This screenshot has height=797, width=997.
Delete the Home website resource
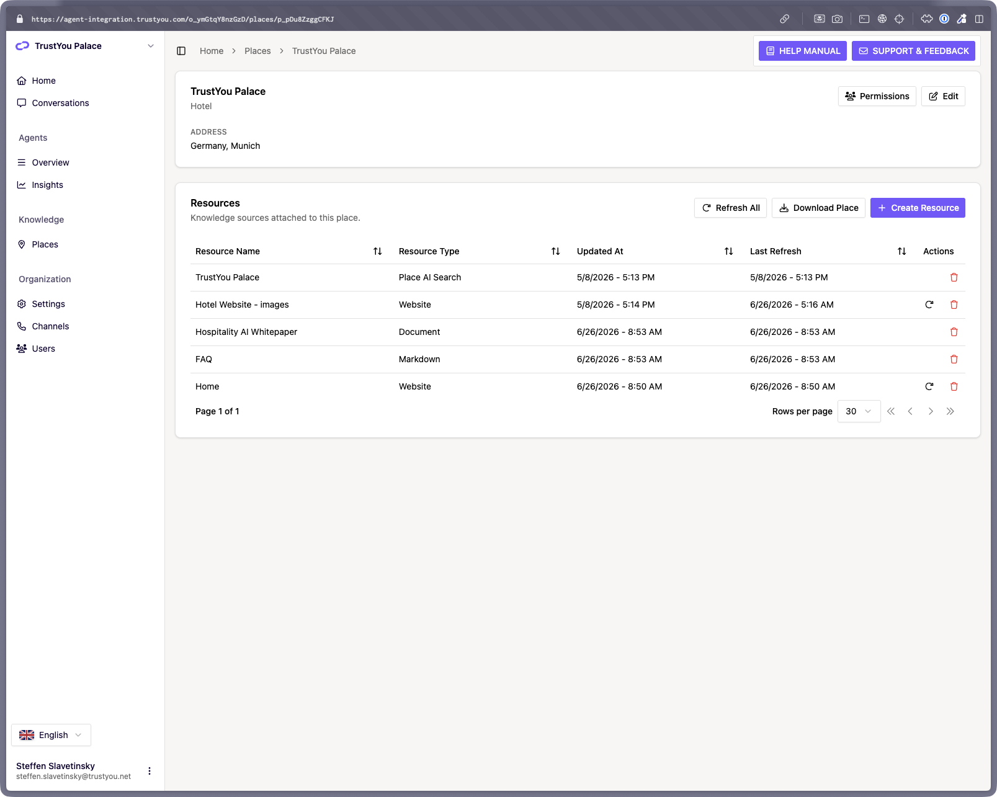[x=954, y=386]
